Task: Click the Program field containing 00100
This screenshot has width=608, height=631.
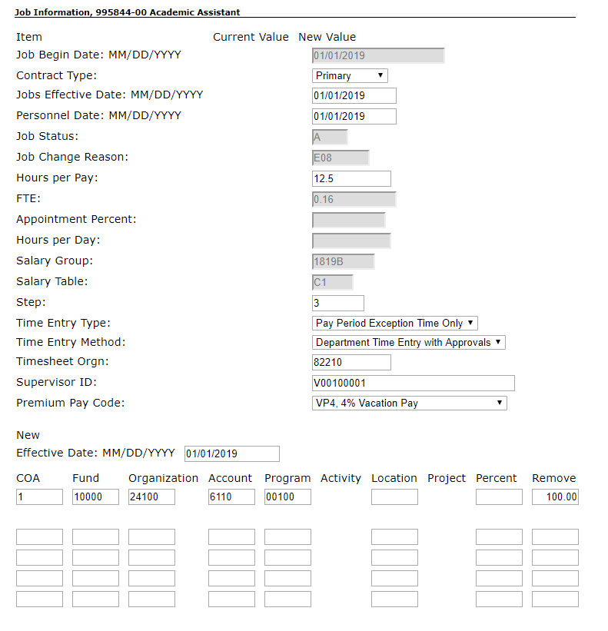Action: [287, 496]
